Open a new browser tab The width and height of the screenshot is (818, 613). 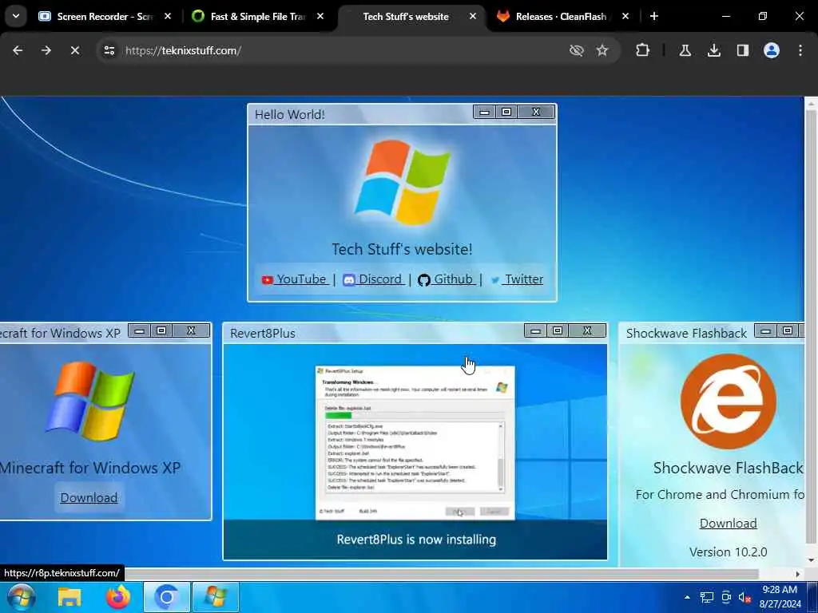coord(653,16)
